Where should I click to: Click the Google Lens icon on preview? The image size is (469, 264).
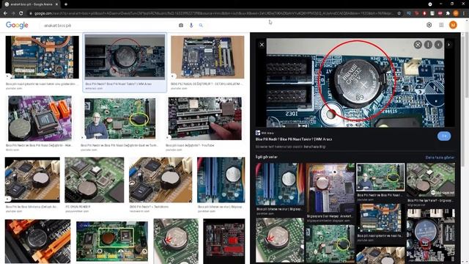(x=418, y=45)
